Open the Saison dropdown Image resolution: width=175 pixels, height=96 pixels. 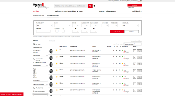click(x=62, y=25)
